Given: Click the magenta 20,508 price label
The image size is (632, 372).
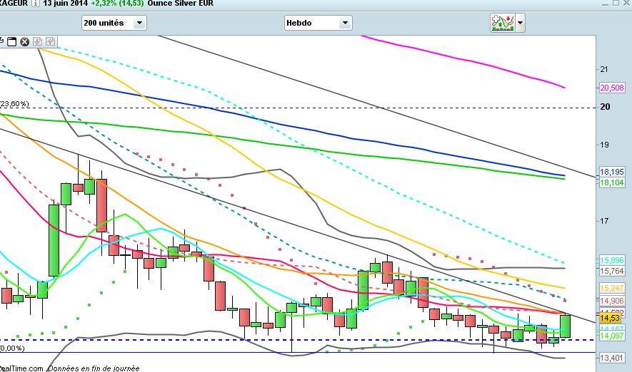Looking at the screenshot, I should pyautogui.click(x=612, y=88).
